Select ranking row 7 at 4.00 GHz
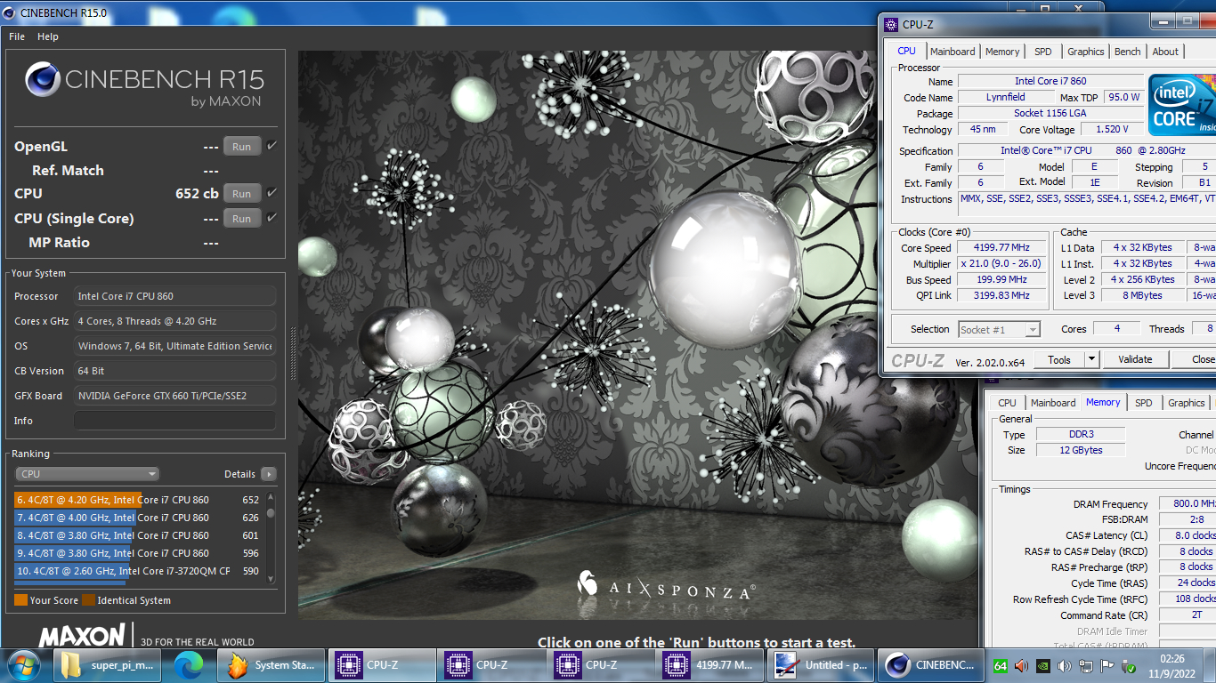This screenshot has height=683, width=1216. click(138, 518)
